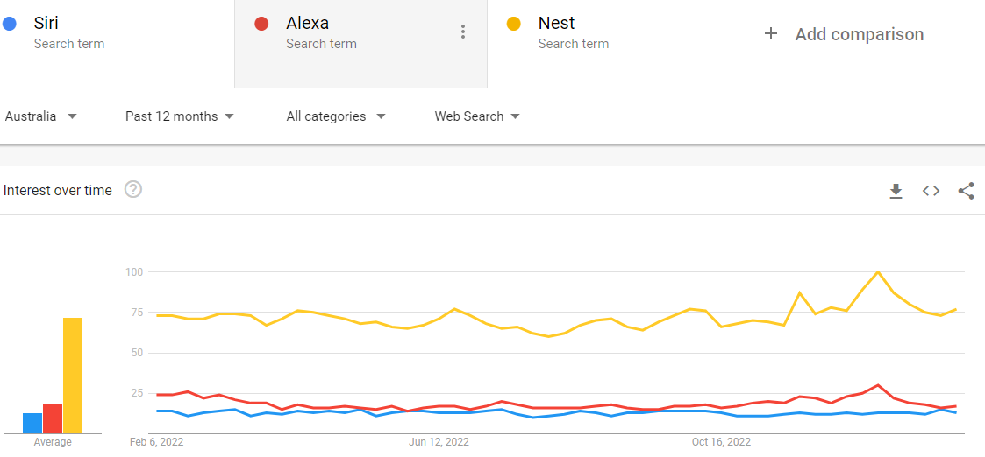Open the Web Search type dropdown

pos(477,116)
